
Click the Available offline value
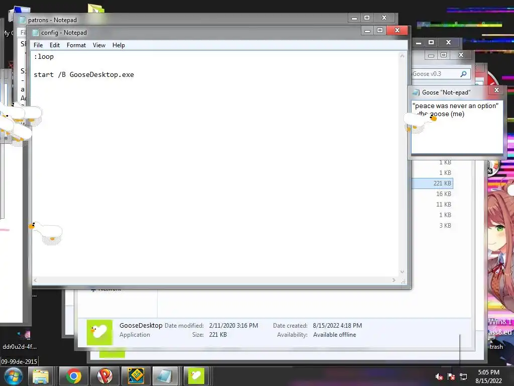click(334, 334)
